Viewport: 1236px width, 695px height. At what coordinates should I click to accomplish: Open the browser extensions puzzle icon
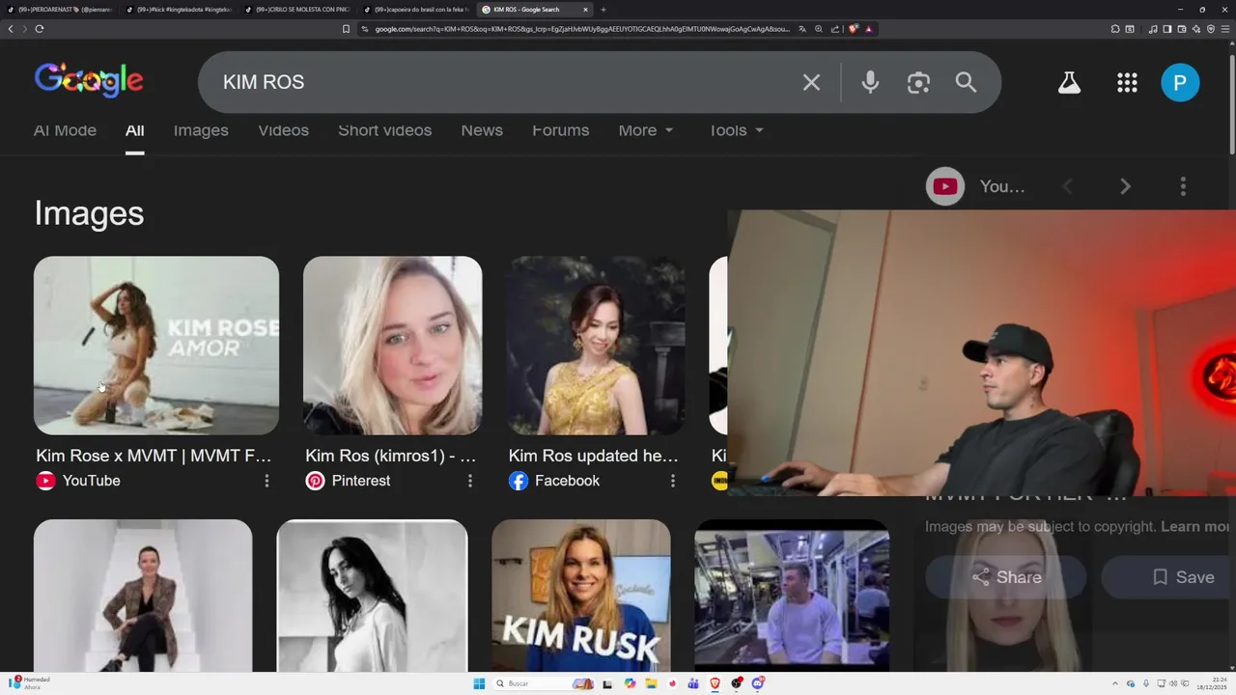(1115, 29)
